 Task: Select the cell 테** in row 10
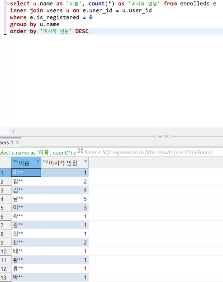[x=26, y=251]
